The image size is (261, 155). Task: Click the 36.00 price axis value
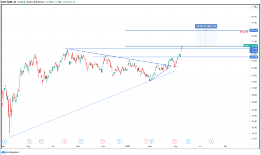(254, 128)
